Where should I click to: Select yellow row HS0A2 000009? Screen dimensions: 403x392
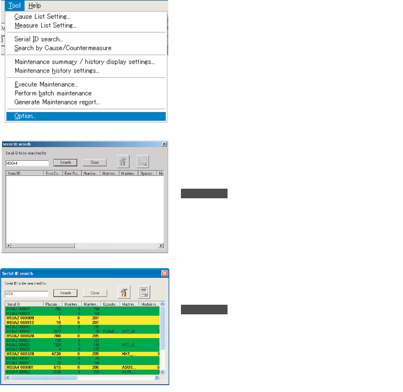pos(82,318)
